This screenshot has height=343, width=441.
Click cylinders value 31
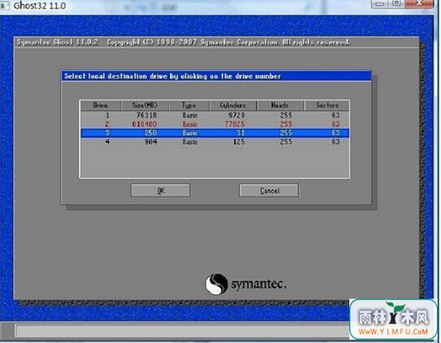click(x=240, y=133)
